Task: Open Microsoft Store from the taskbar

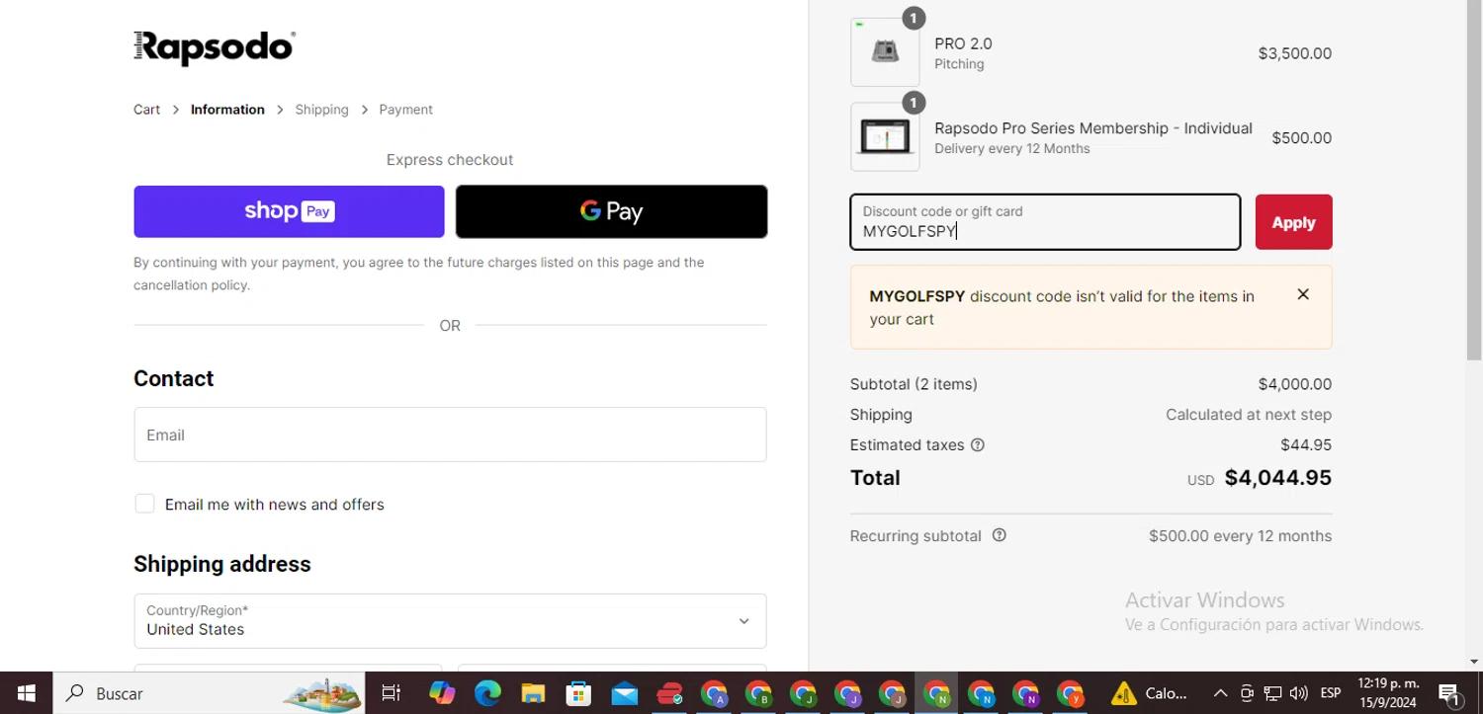Action: [x=578, y=693]
